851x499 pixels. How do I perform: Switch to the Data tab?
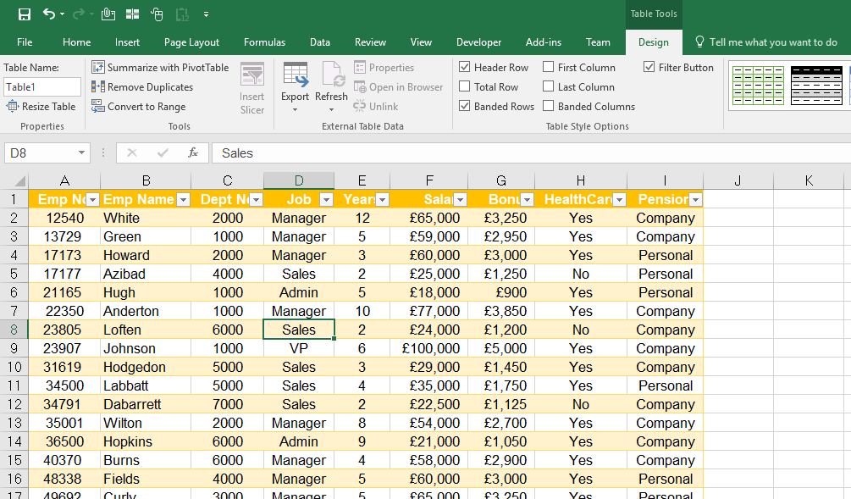[320, 42]
